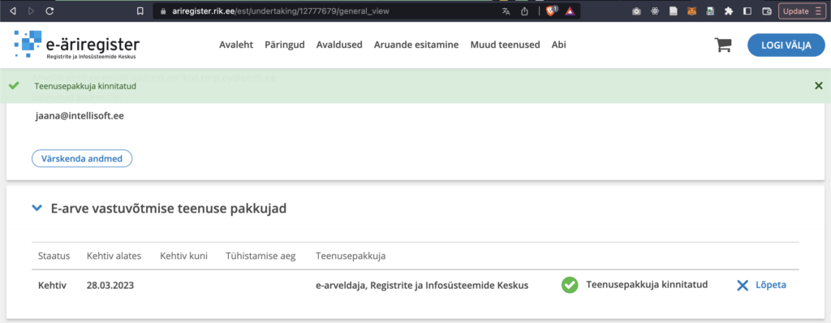The width and height of the screenshot is (831, 323).
Task: Click the LOGI VÄLJA button
Action: click(786, 45)
